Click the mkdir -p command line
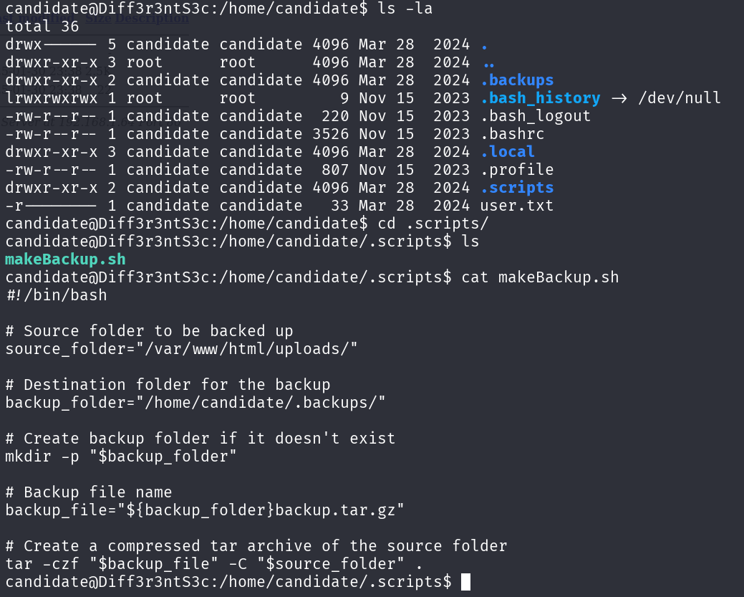Image resolution: width=744 pixels, height=597 pixels. tap(121, 457)
